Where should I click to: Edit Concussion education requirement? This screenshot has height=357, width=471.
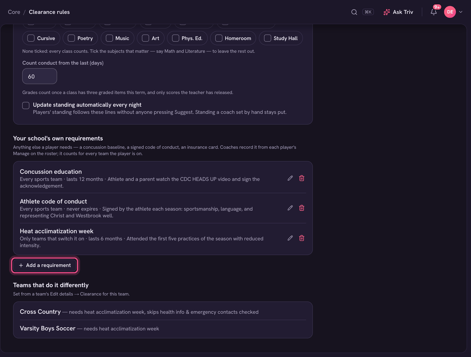(290, 178)
